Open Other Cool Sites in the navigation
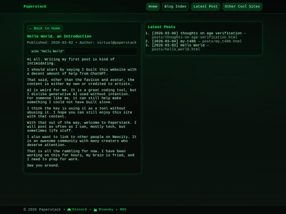The width and height of the screenshot is (286, 214). (242, 7)
